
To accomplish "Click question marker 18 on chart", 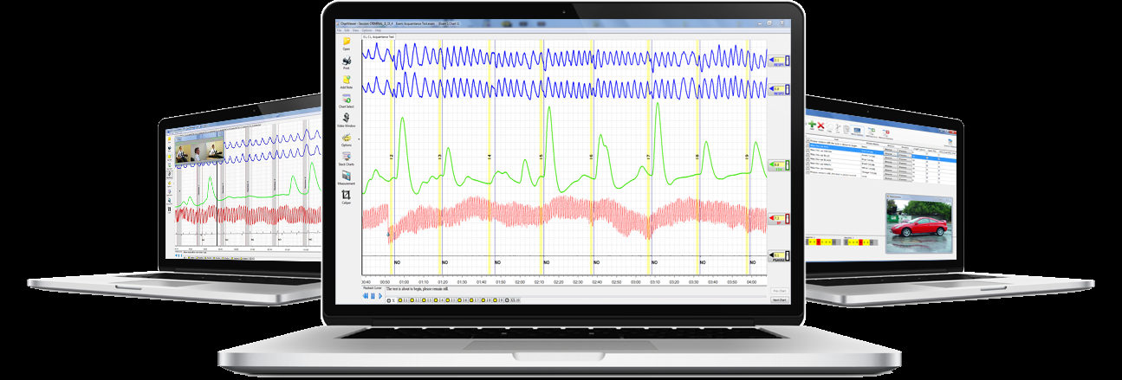I will (698, 158).
